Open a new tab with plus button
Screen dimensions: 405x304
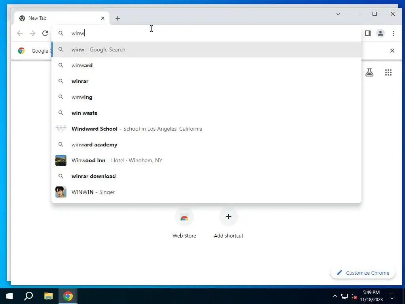118,18
